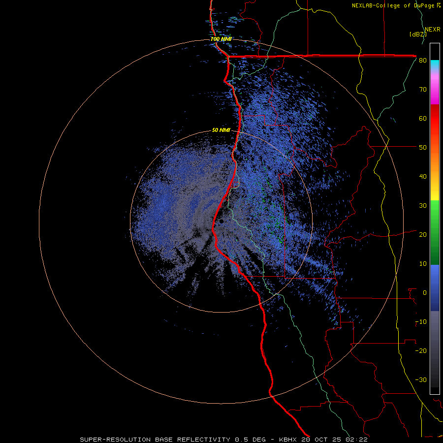The width and height of the screenshot is (443, 443).
Task: Click the 80 value on the dBZ scale
Action: tap(423, 61)
